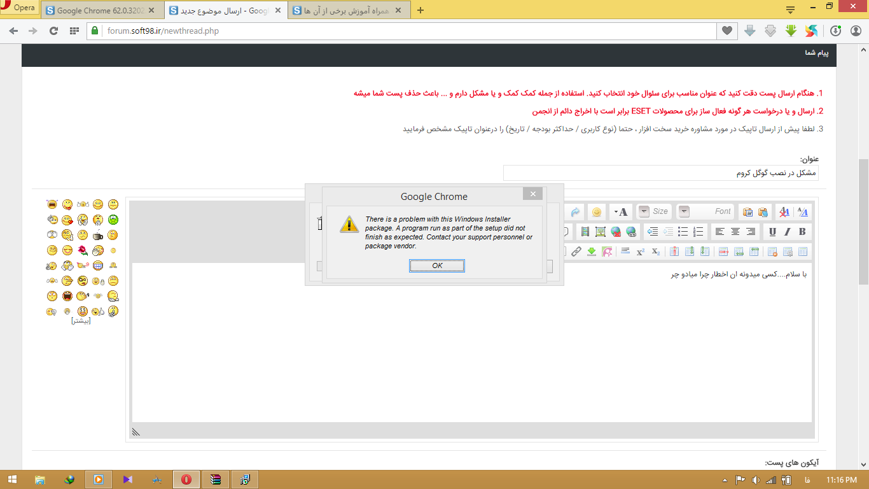869x489 pixels.
Task: Click the thread title input field
Action: tap(660, 173)
